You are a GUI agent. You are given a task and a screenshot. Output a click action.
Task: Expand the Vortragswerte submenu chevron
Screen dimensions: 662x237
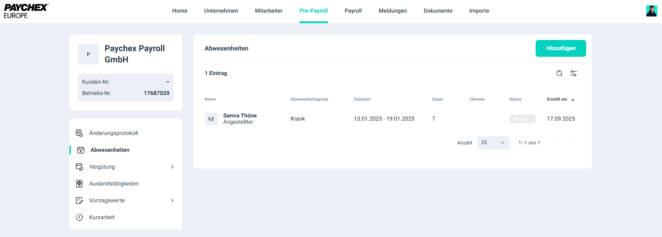[172, 201]
